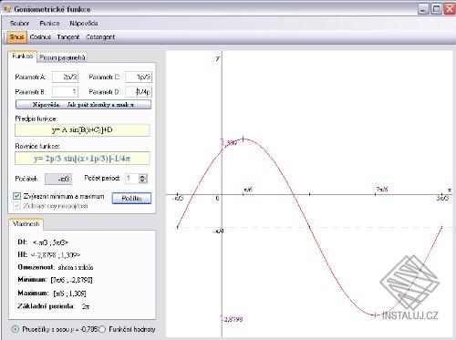Select the Sinus function toolbar button
This screenshot has width=456, height=340.
point(16,37)
